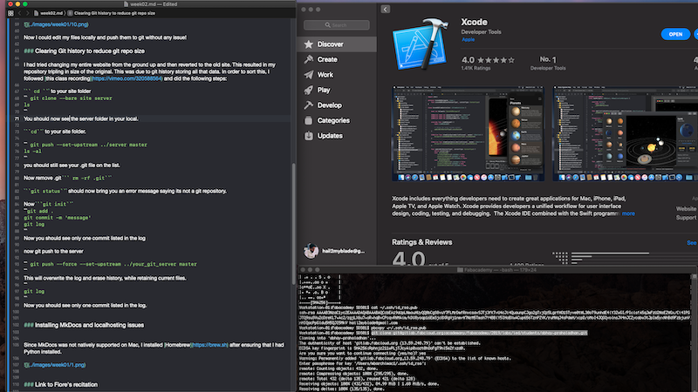Click the Categories box icon
Image resolution: width=698 pixels, height=392 pixels.
pyautogui.click(x=309, y=120)
